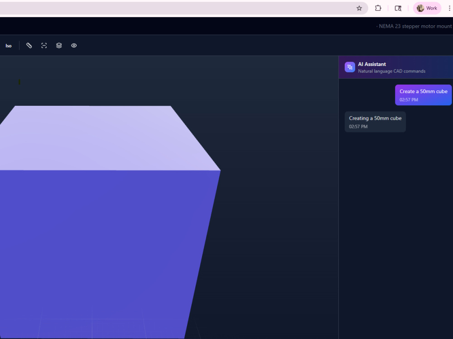Screen dimensions: 453x339
Task: Click the AI Assistant panel title
Action: coord(372,64)
